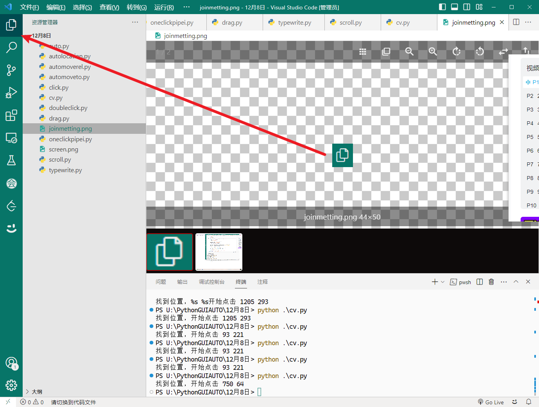Open the Testing flask view
The image size is (539, 407).
coord(11,160)
